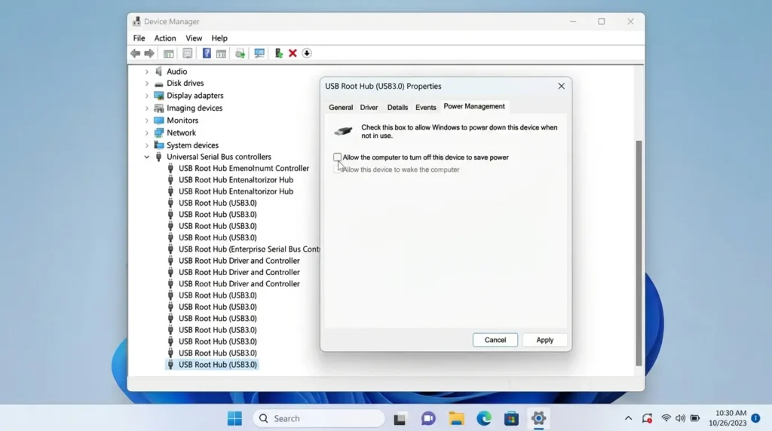Expand the System devices category

[x=147, y=145]
